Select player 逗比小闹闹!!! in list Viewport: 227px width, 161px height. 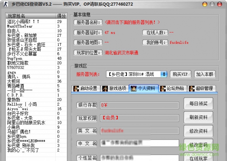[x=36, y=22]
